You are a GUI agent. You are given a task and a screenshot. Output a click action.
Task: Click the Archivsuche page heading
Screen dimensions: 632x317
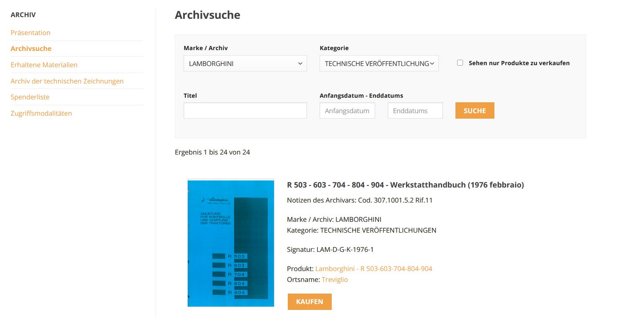coord(207,15)
